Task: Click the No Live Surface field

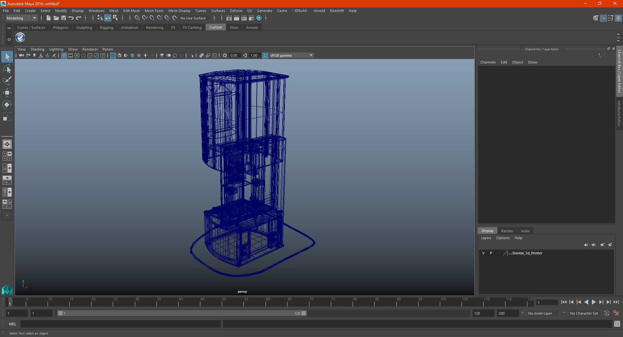Action: click(195, 18)
